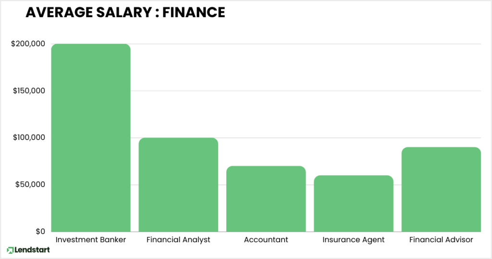The image size is (492, 259).
Task: Click the $200,000 y-axis label
Action: pyautogui.click(x=28, y=44)
